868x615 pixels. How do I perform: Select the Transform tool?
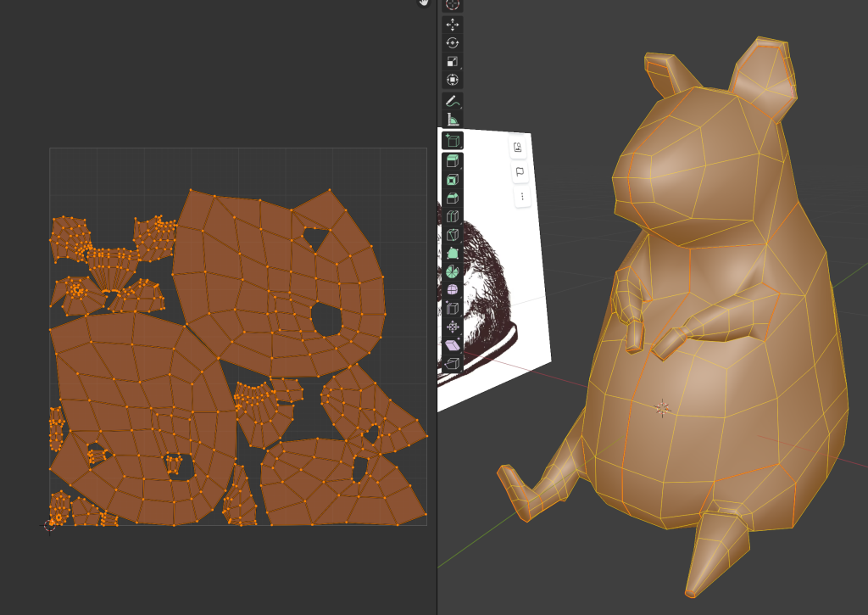point(453,79)
